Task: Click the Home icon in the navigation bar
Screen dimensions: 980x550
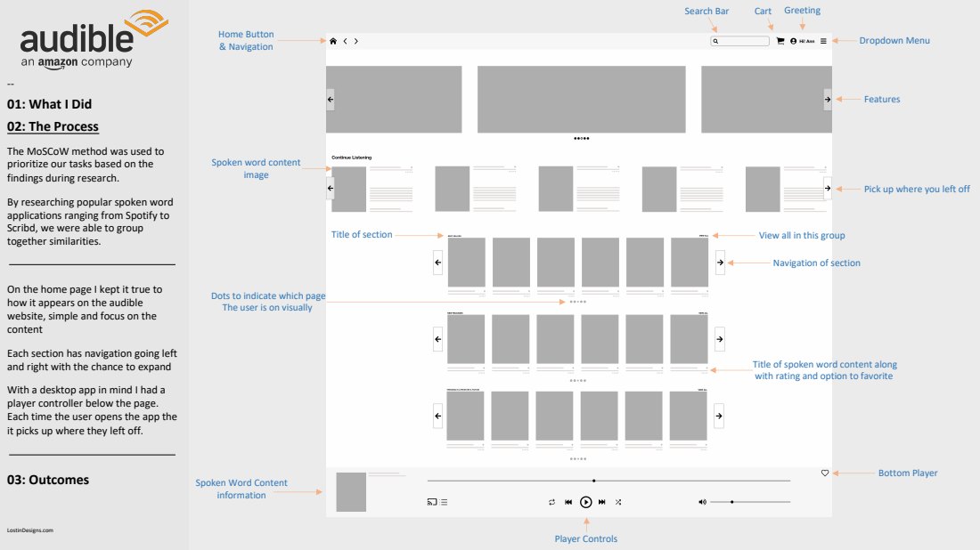Action: [x=332, y=40]
